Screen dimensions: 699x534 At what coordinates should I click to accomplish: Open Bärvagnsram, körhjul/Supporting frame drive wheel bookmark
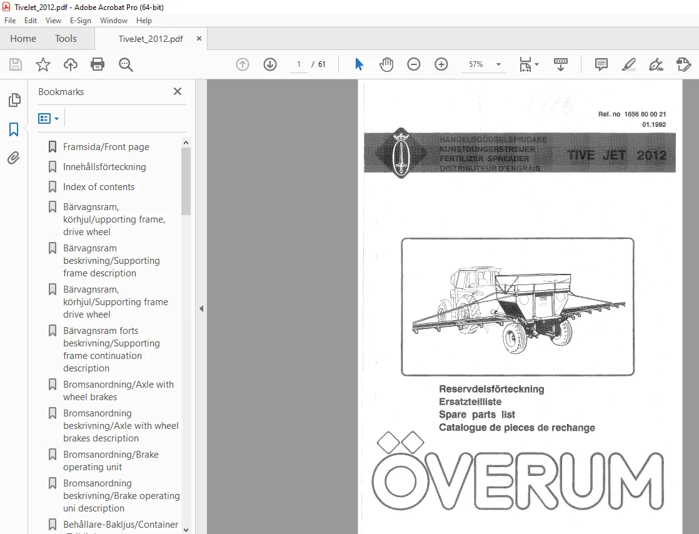[116, 302]
